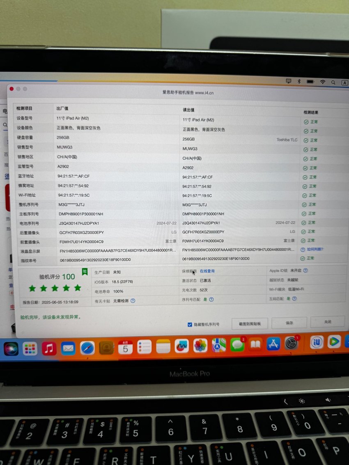This screenshot has height=465, width=349.
Task: Click help icon next to Apple ID锁 未开启
Action: (x=305, y=270)
